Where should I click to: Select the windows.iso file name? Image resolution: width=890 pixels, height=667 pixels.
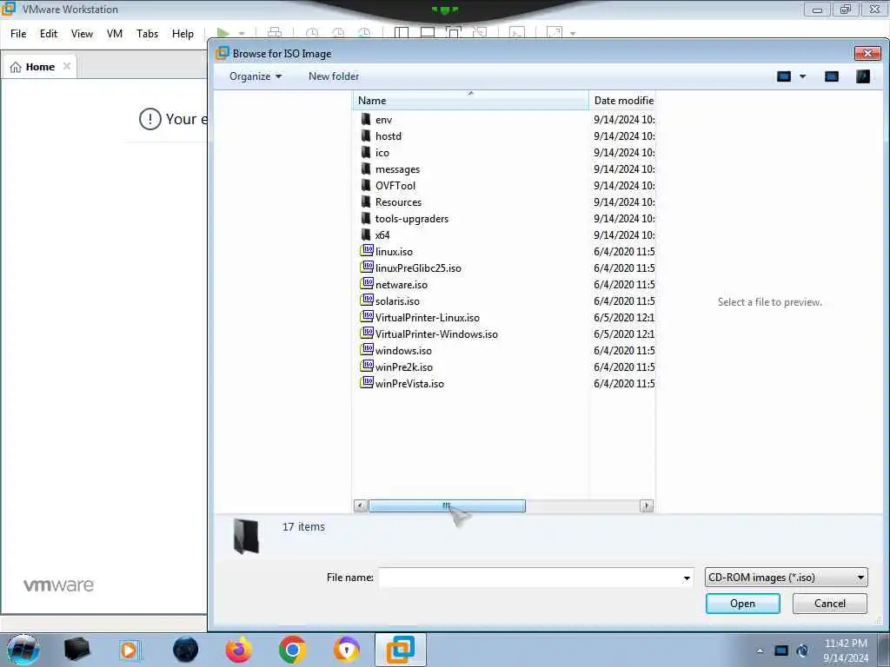point(403,351)
